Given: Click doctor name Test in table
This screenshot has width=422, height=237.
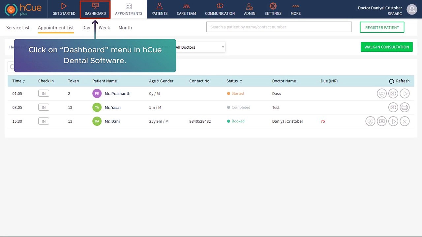Looking at the screenshot, I should (276, 107).
